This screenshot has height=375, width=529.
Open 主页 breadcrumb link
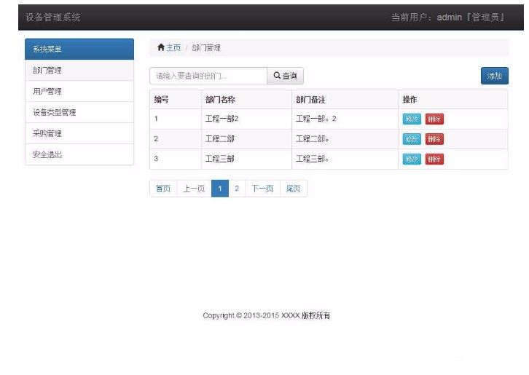pos(173,47)
